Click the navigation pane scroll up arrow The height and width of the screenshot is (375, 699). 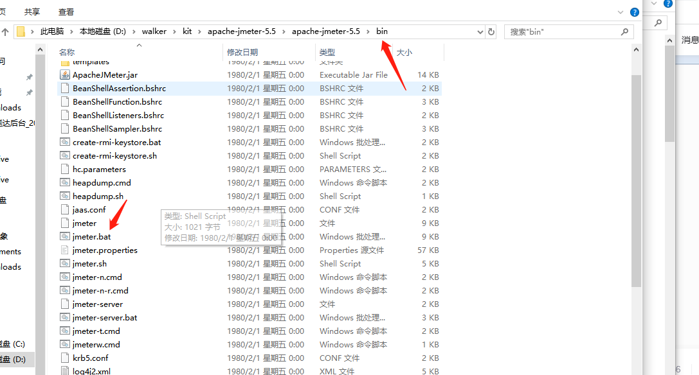[40, 50]
